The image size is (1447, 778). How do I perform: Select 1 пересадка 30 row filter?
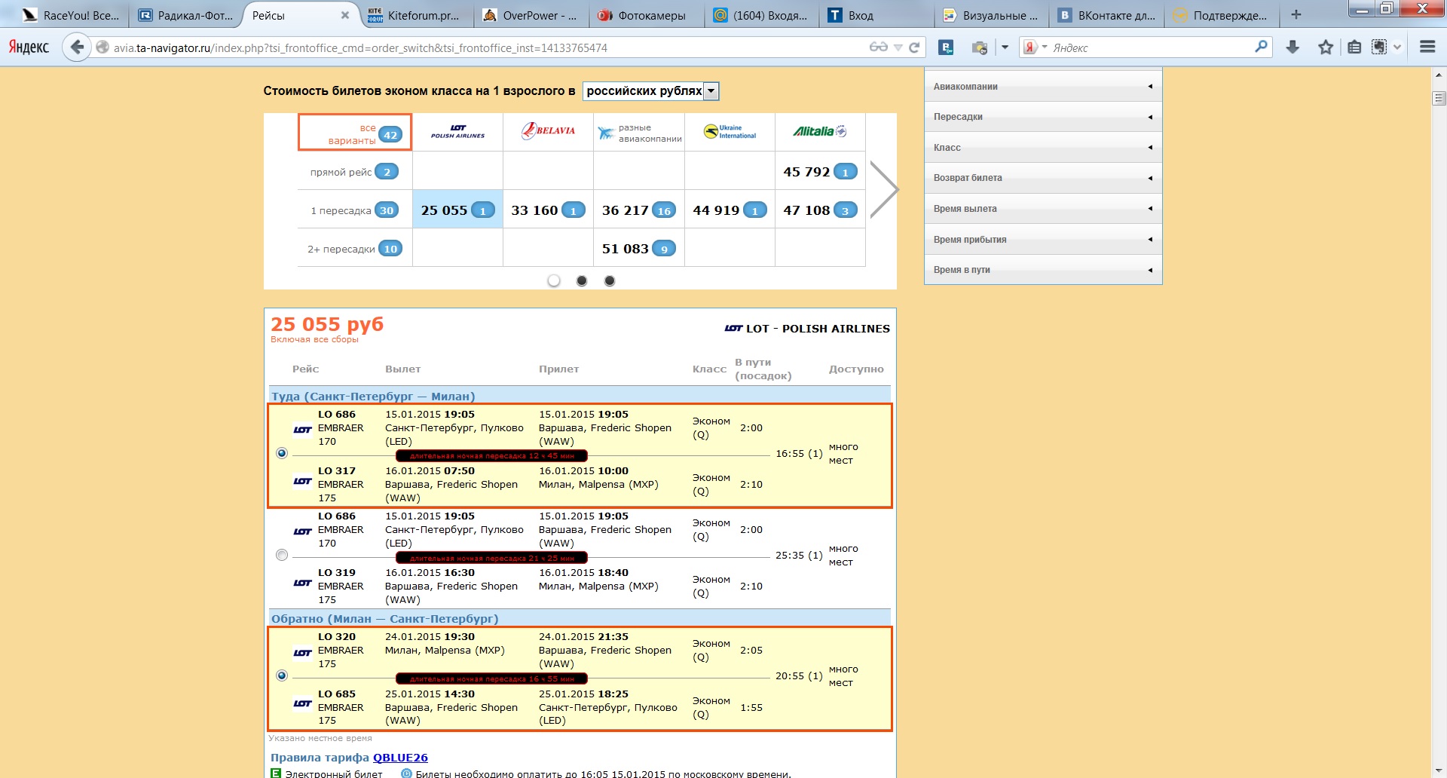pyautogui.click(x=354, y=210)
